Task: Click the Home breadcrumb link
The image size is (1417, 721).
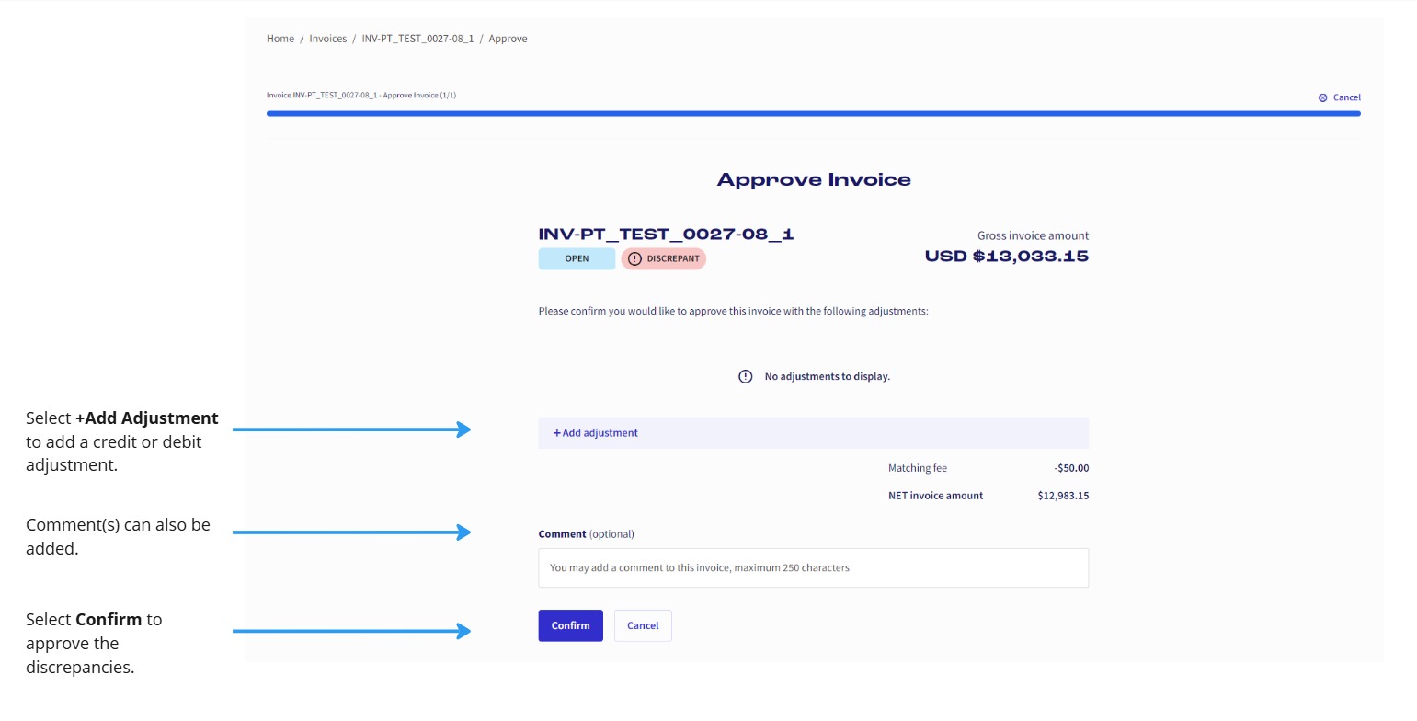Action: point(280,39)
